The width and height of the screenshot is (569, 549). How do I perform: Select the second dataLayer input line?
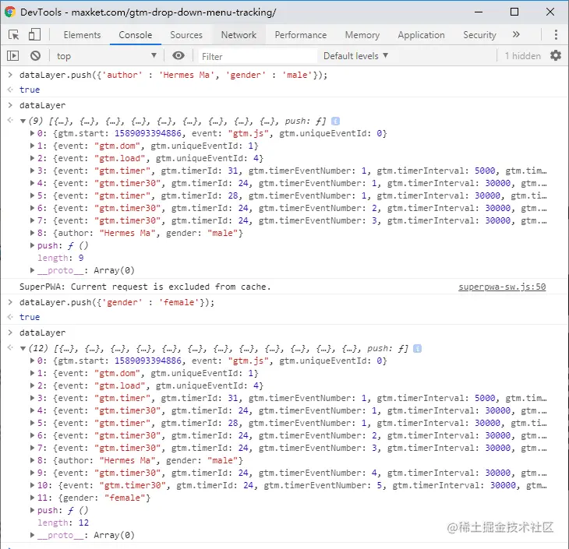pyautogui.click(x=42, y=333)
